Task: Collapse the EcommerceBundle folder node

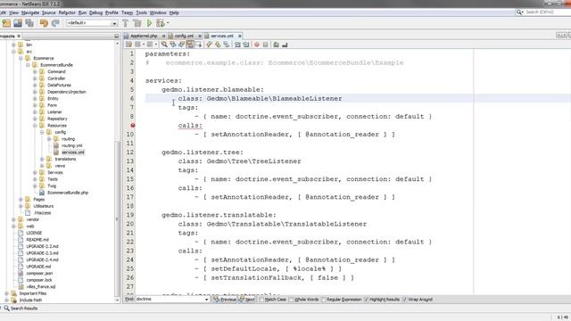Action: click(28, 65)
